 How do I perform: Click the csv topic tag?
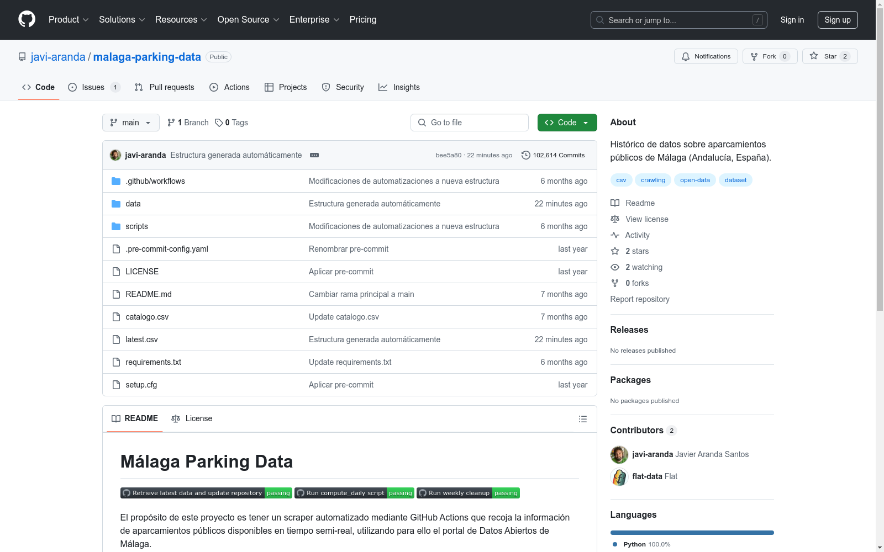pos(622,180)
